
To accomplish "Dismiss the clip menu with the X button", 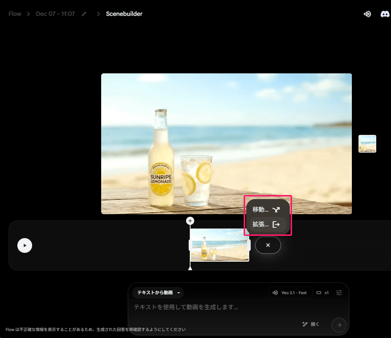I will (x=268, y=245).
